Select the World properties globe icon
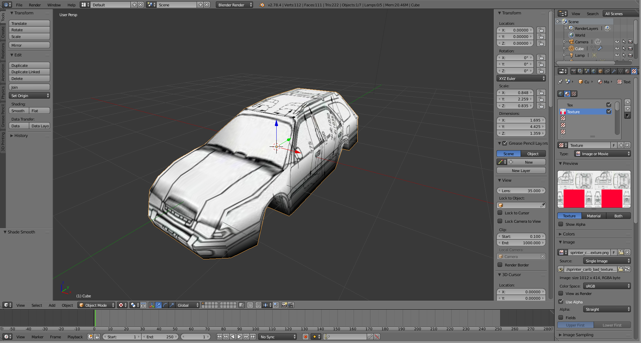 point(594,71)
